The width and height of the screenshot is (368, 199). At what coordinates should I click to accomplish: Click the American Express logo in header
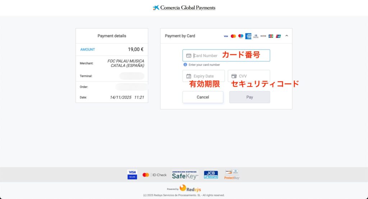pyautogui.click(x=248, y=36)
